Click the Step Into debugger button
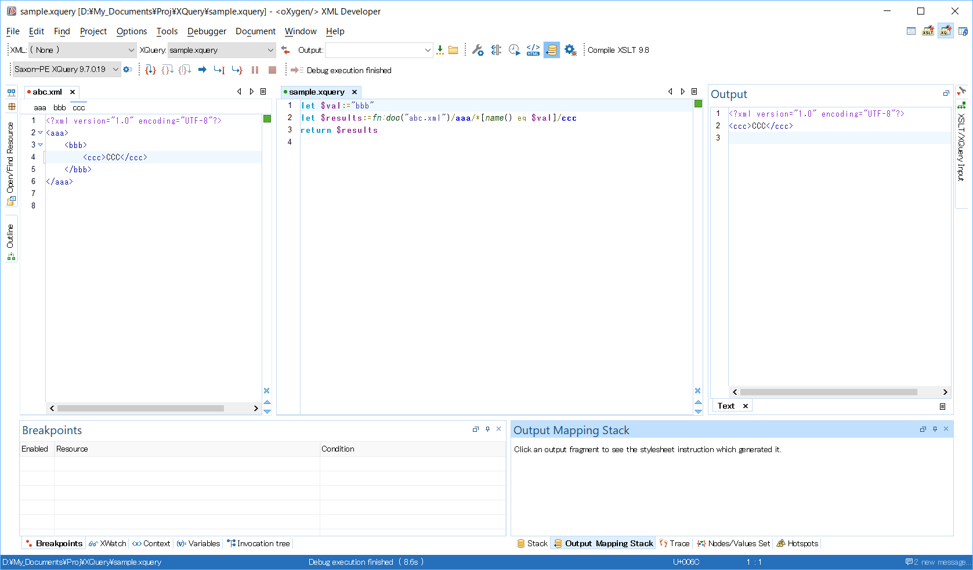 pyautogui.click(x=150, y=70)
